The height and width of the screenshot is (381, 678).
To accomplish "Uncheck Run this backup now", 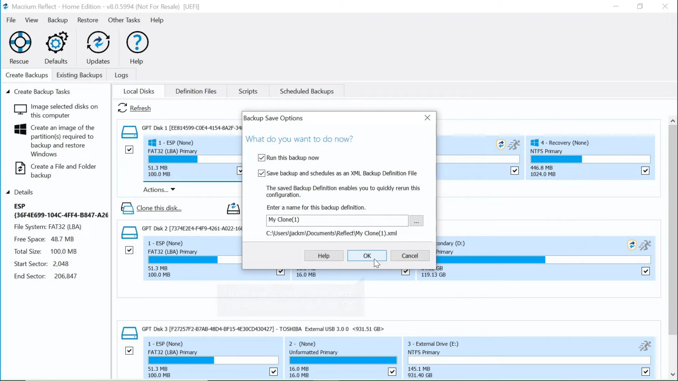I will [261, 157].
